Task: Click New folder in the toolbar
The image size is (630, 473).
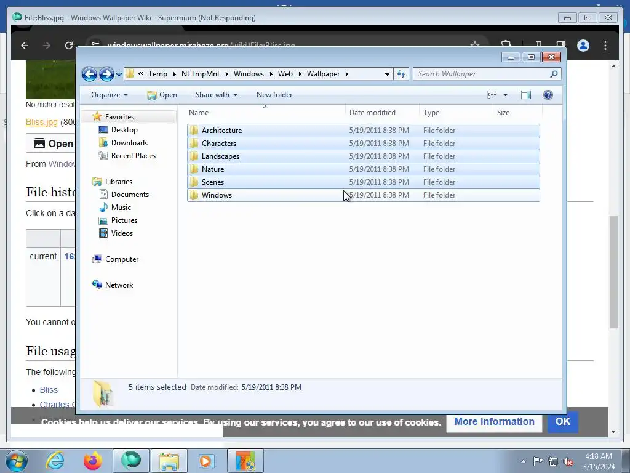Action: pyautogui.click(x=274, y=95)
